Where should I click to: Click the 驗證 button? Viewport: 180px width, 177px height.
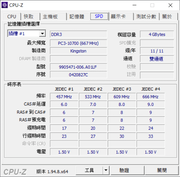[x=127, y=170]
